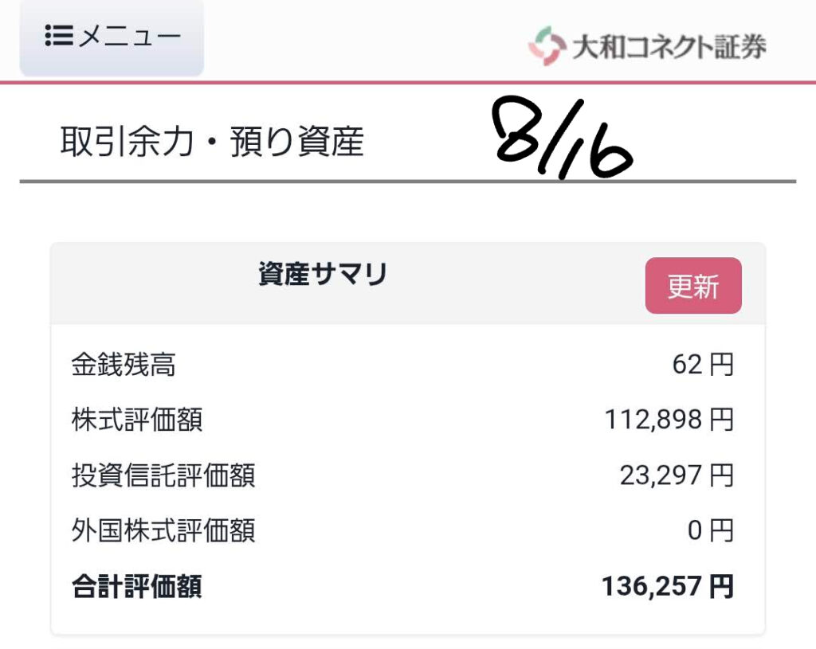This screenshot has width=816, height=649.
Task: Click the 0 円 foreign stock value
Action: (711, 530)
